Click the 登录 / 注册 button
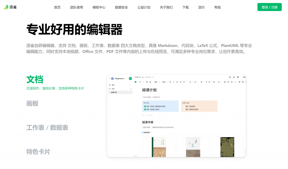288x169 pixels. [269, 7]
